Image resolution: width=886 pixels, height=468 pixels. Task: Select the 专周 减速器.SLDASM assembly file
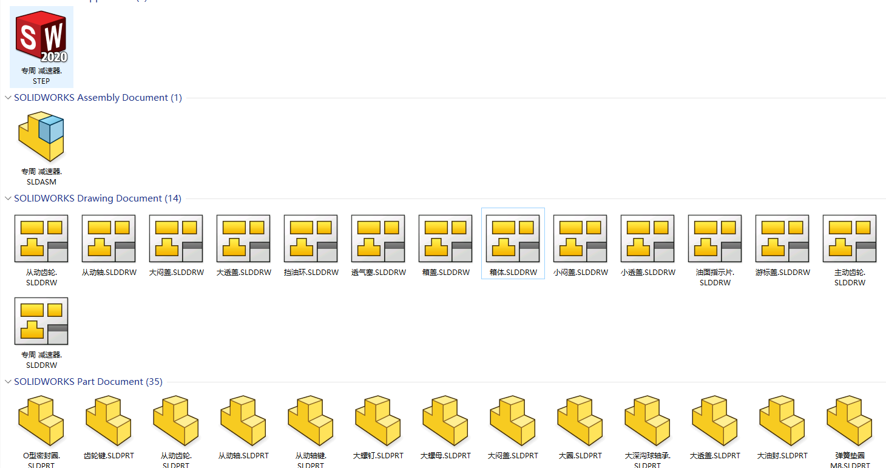coord(41,148)
